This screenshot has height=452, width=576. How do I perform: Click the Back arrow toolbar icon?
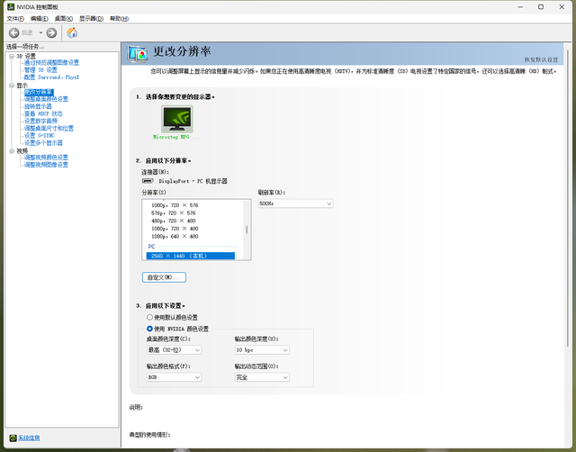(14, 33)
